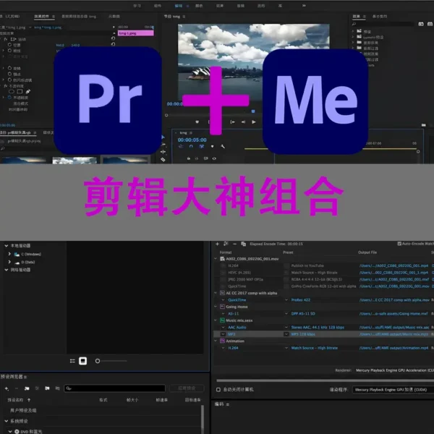Adjust Media Browser thumbnail zoom slider
Screen dimensions: 434x434
coord(98,361)
